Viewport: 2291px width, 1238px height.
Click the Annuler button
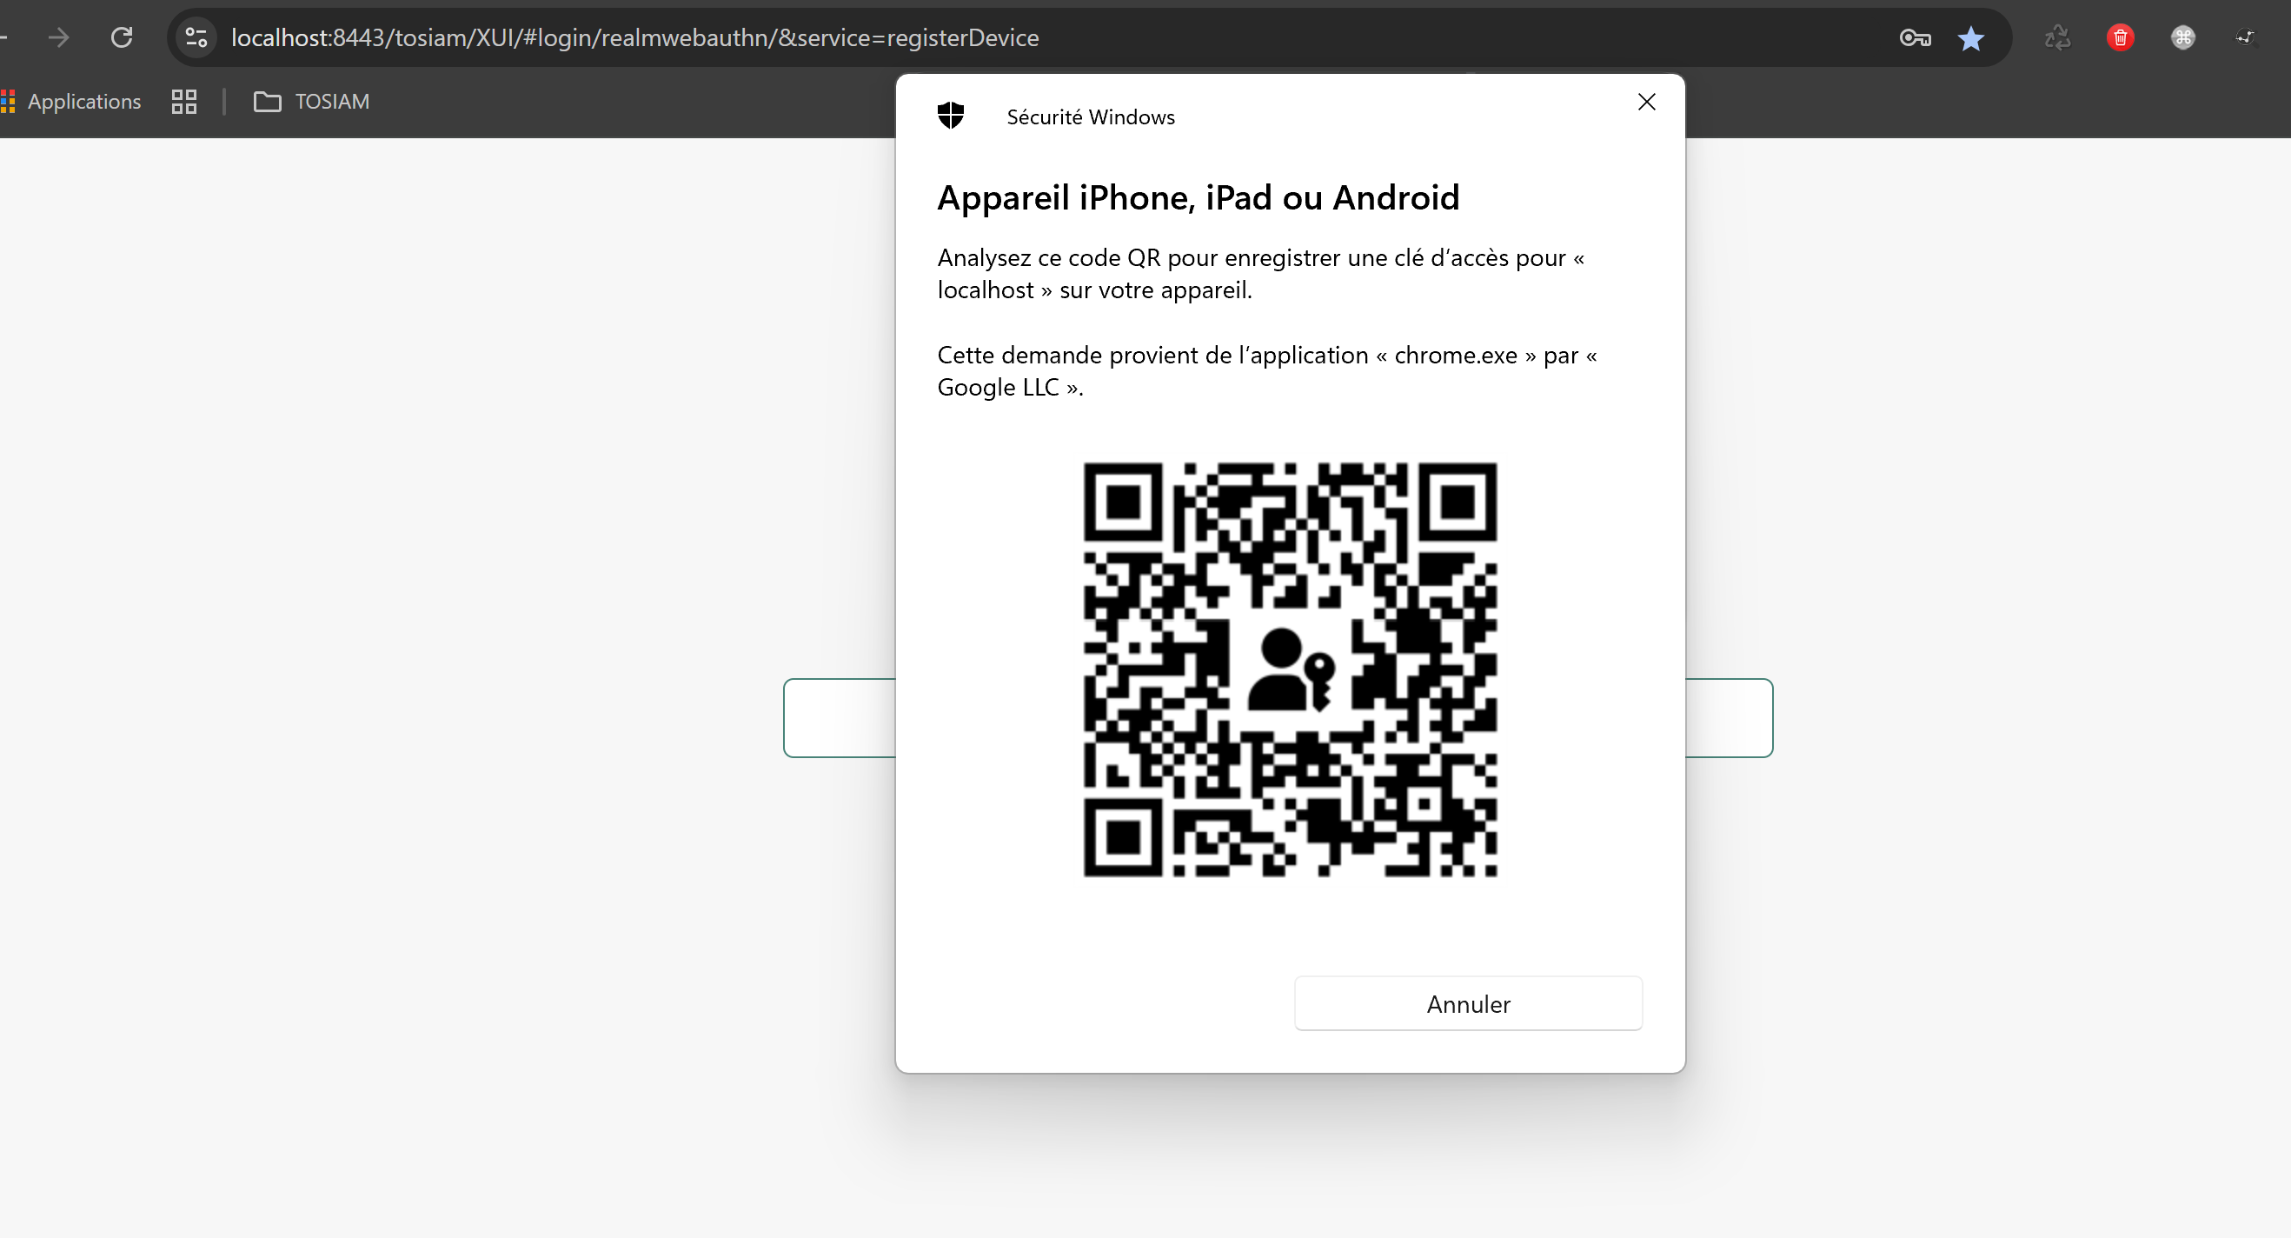1467,1003
